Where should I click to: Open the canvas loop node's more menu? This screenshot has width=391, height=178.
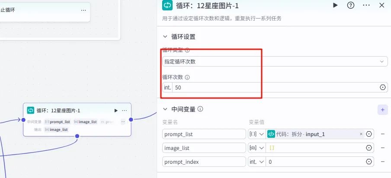125,110
